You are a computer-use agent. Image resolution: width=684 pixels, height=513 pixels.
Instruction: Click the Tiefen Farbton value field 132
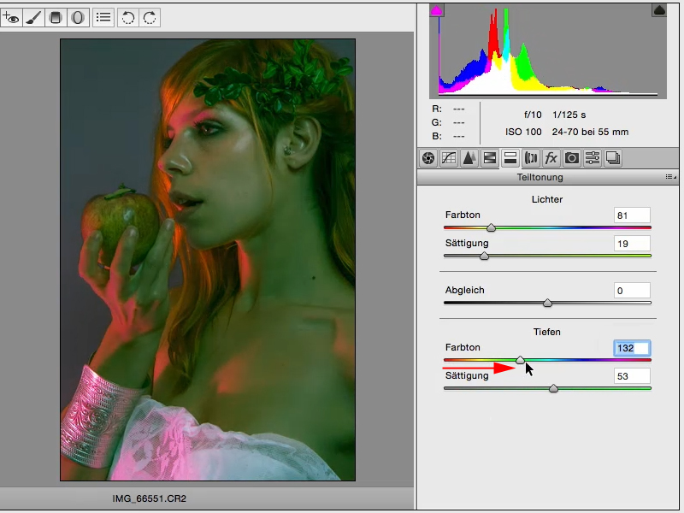pyautogui.click(x=632, y=348)
